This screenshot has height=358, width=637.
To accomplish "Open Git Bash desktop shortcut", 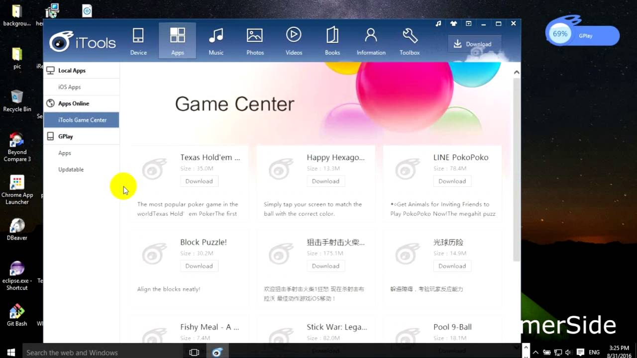I will (17, 315).
